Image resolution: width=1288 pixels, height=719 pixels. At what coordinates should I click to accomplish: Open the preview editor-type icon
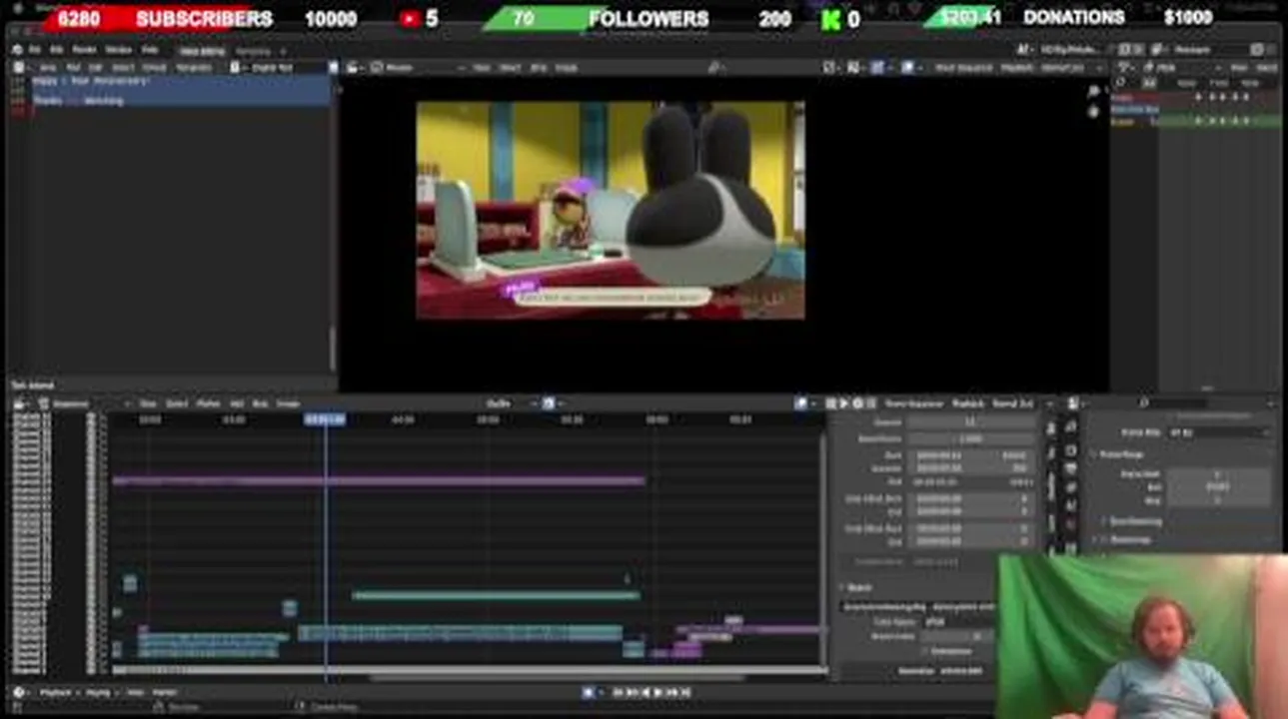pyautogui.click(x=355, y=67)
